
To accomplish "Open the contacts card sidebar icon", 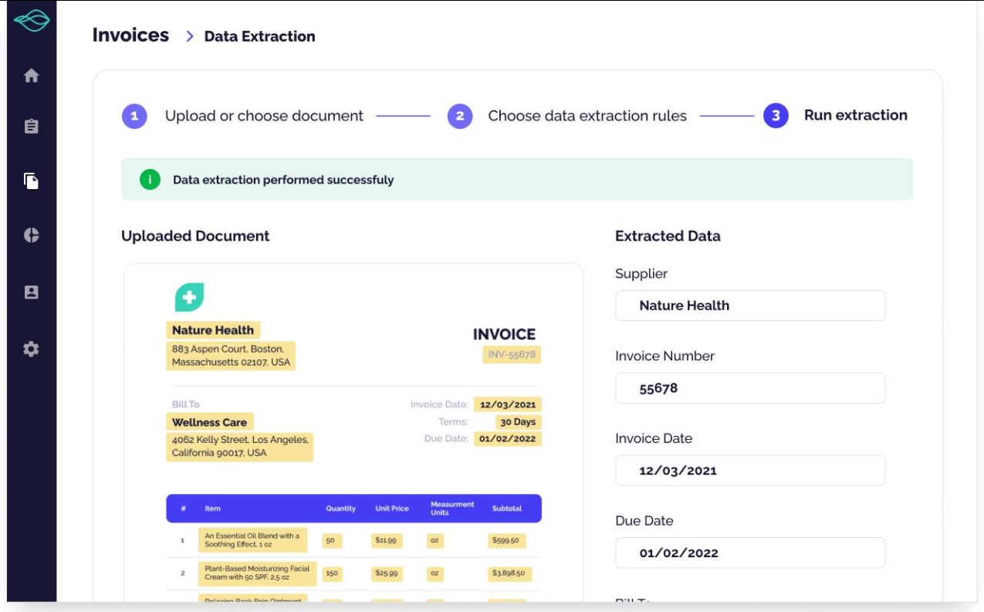I will pos(31,292).
